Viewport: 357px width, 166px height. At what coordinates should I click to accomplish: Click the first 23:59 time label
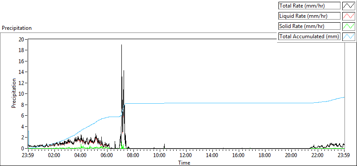pos(28,156)
